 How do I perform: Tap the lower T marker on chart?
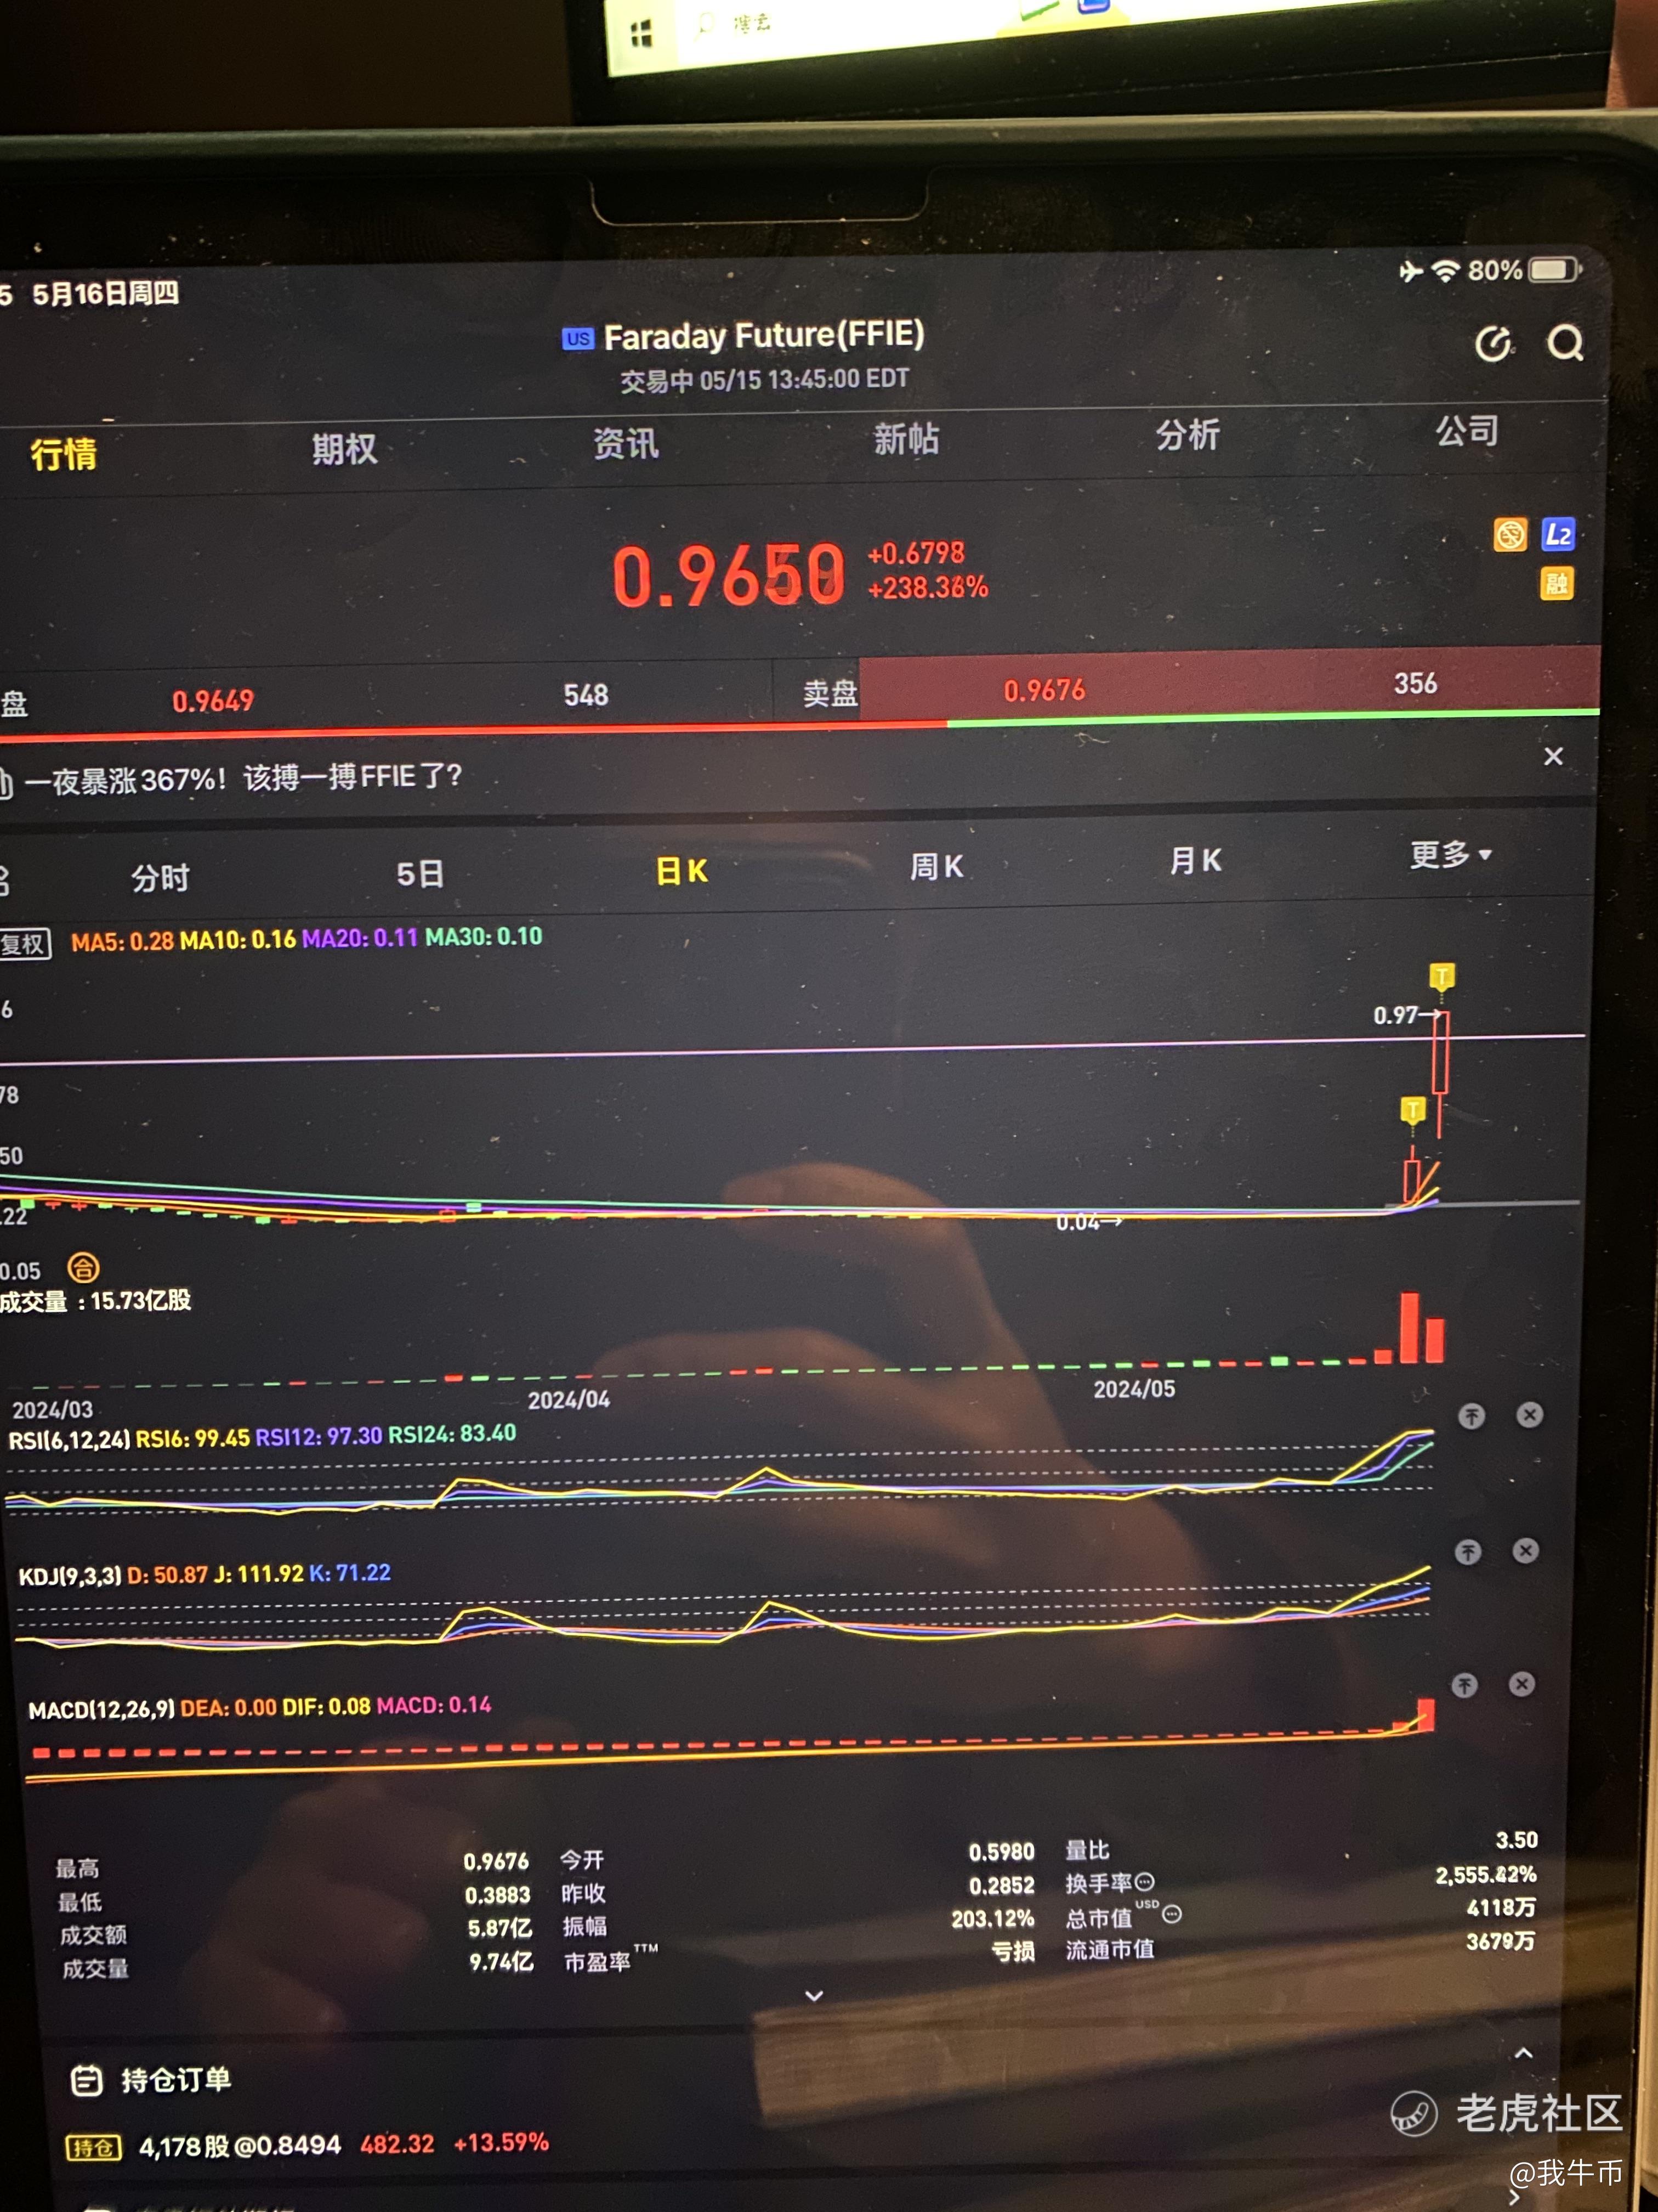[1412, 1110]
